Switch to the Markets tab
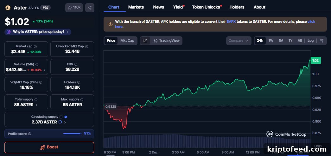Screen dimensions: 331x156 point(136,7)
